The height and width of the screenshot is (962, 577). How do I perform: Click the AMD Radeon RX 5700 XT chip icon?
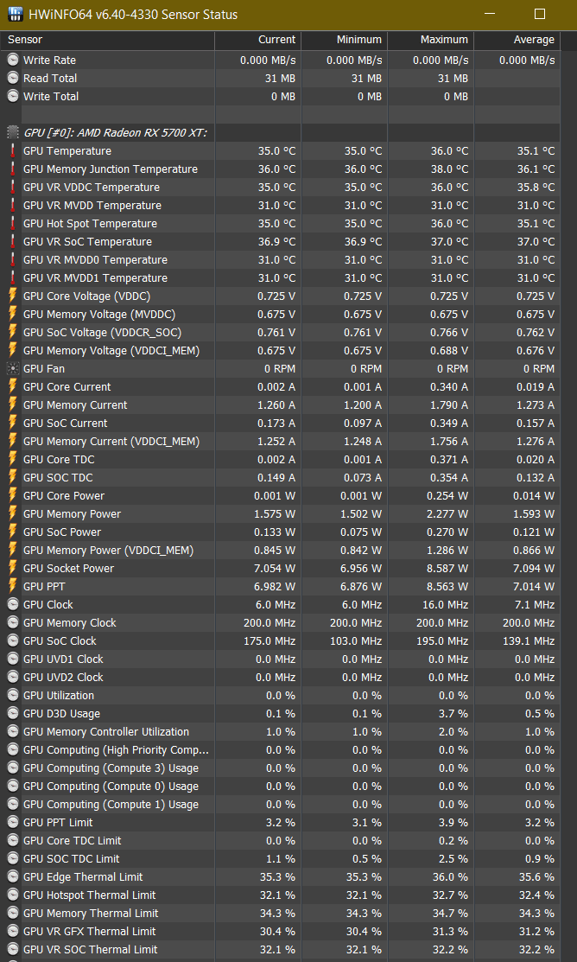[13, 132]
